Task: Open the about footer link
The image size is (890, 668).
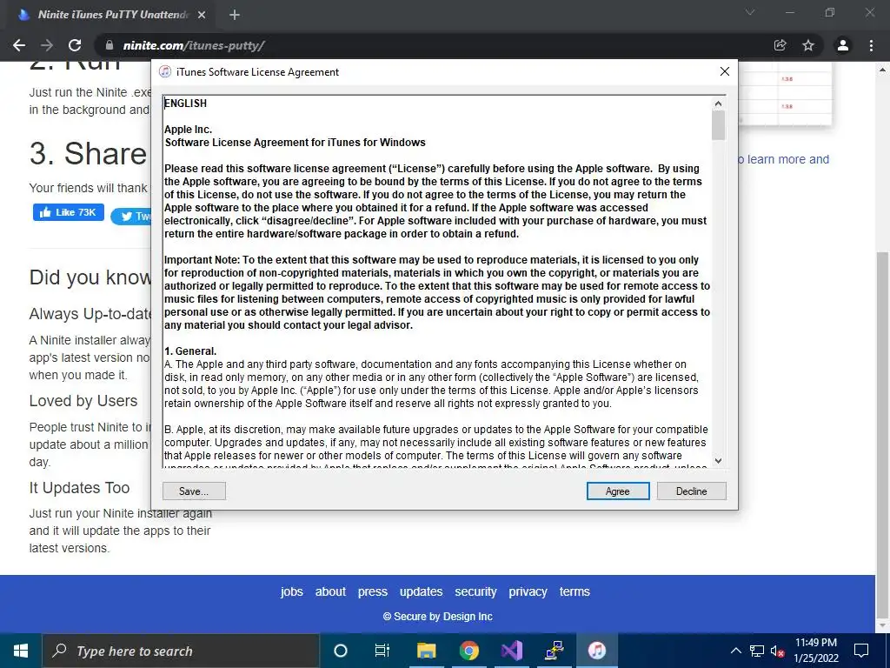Action: tap(330, 591)
